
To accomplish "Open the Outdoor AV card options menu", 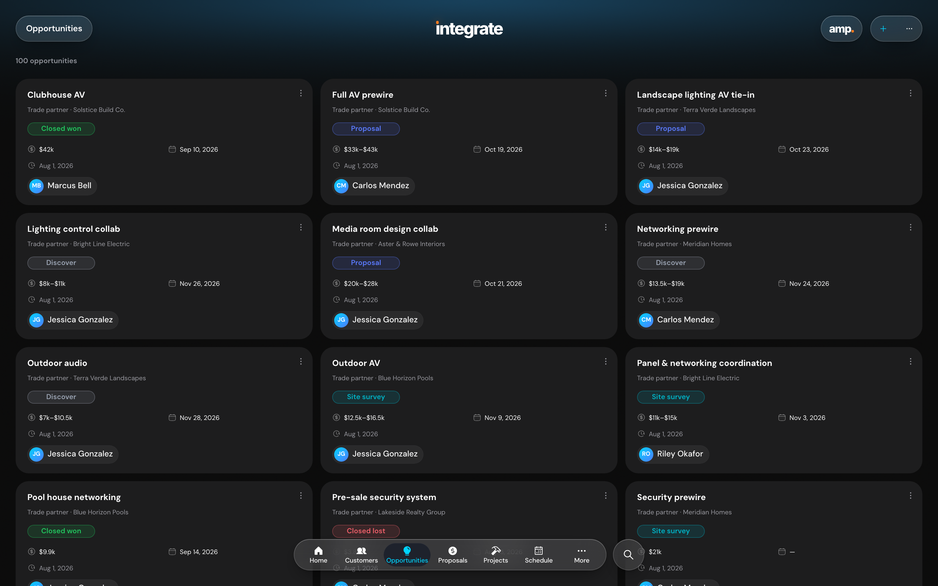I will pos(605,362).
